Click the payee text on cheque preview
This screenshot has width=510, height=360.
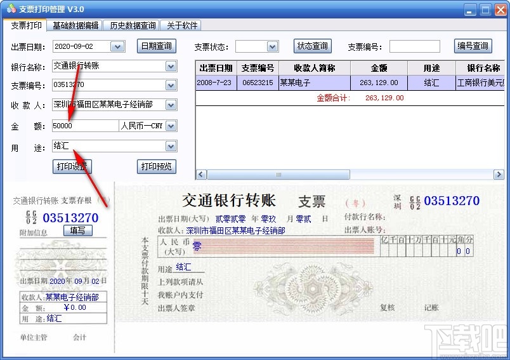click(235, 230)
